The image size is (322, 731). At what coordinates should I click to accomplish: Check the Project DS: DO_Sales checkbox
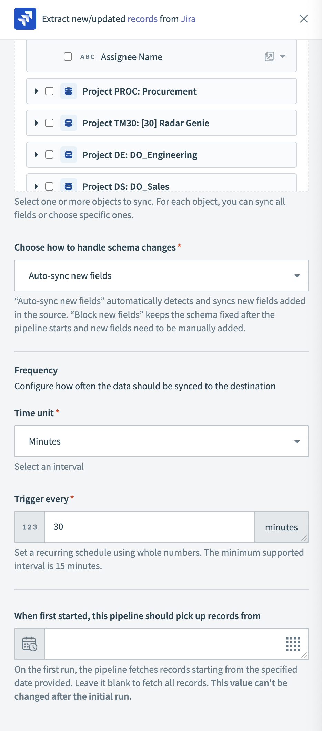tap(49, 186)
